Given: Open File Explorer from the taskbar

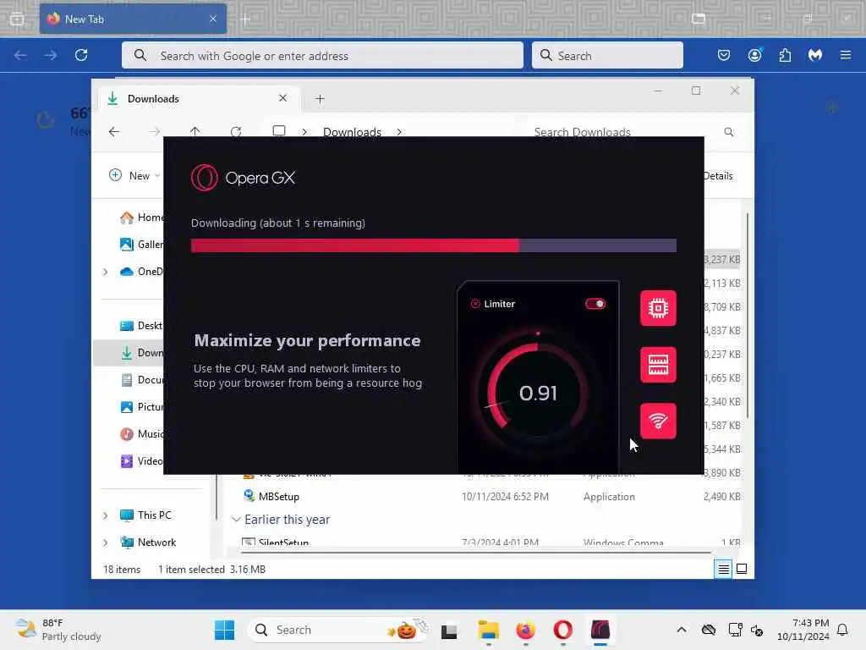Looking at the screenshot, I should pos(488,630).
